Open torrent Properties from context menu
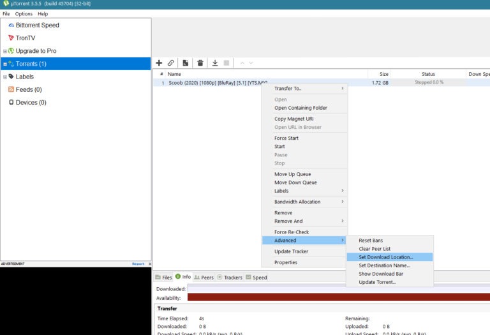The image size is (490, 335). pos(305,262)
